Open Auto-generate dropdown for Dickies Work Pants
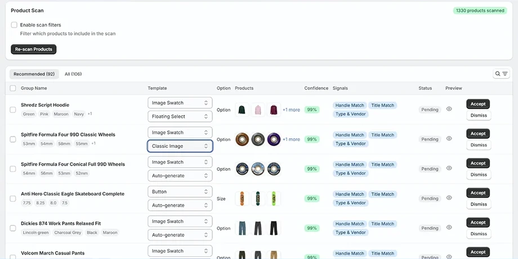The height and width of the screenshot is (259, 518). coord(180,235)
